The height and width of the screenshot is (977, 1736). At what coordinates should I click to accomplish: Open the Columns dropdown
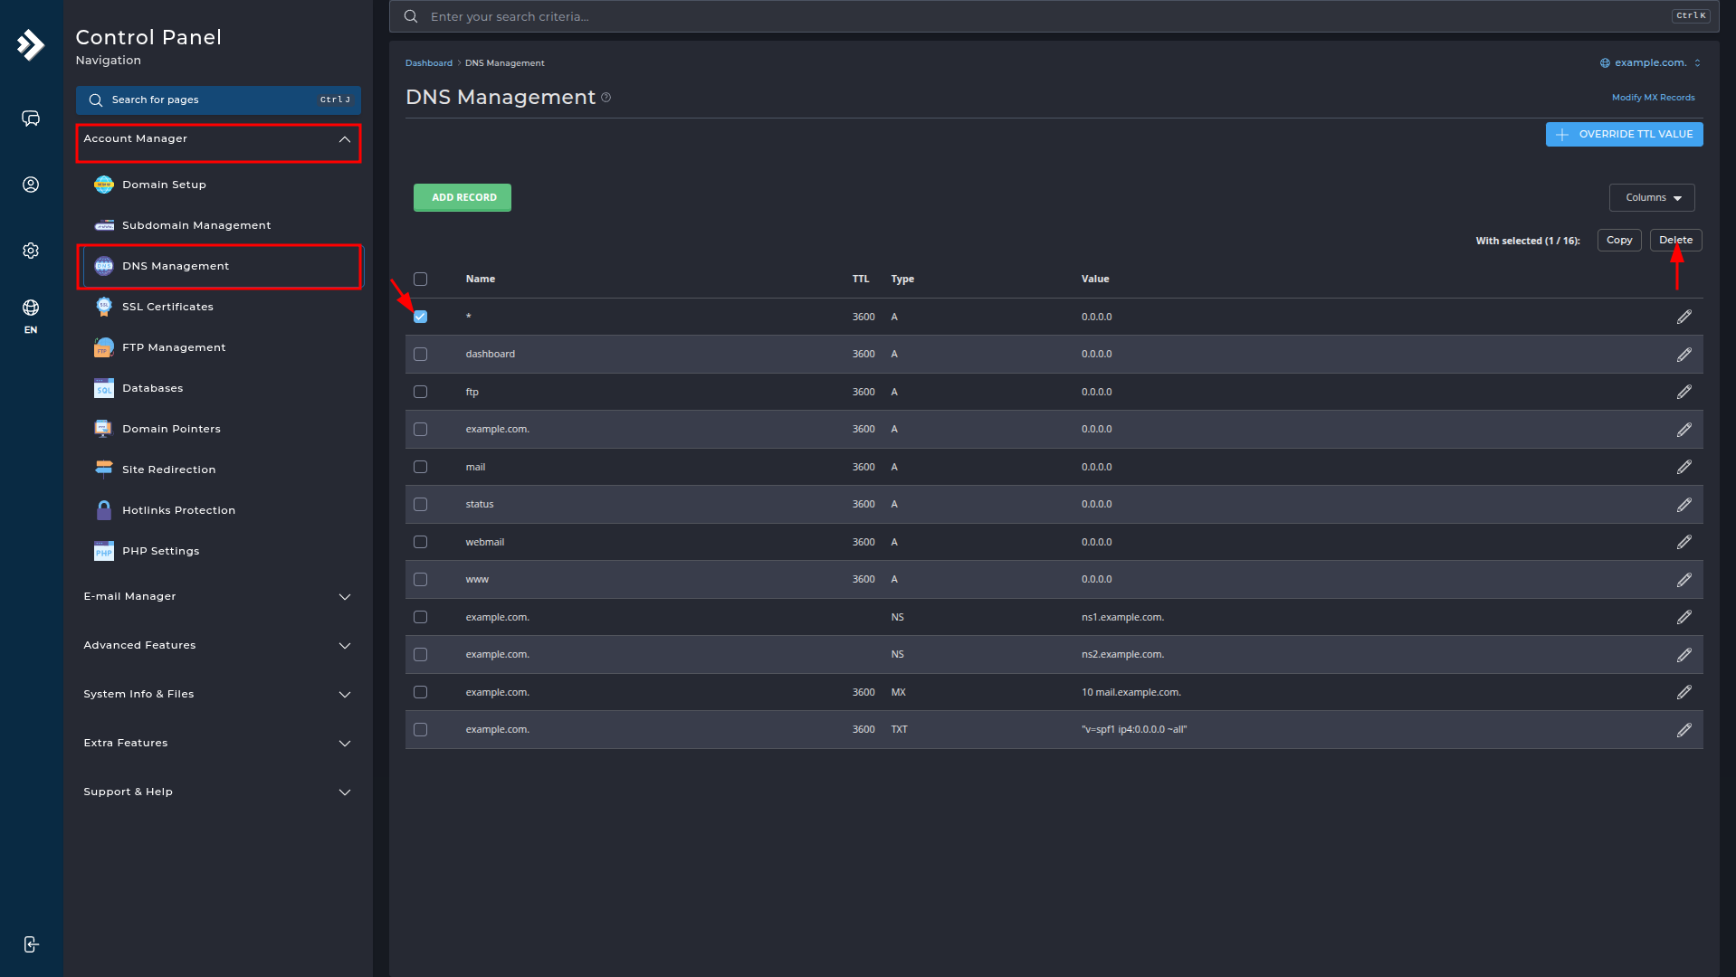[1651, 197]
